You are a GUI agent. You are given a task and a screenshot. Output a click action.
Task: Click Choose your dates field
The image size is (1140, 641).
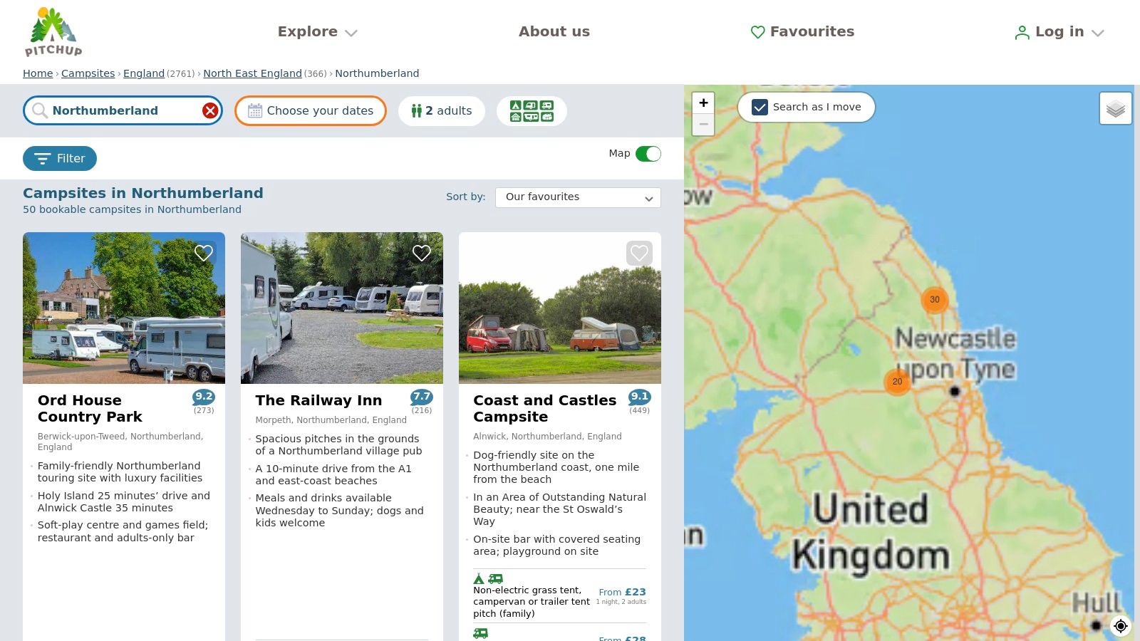311,111
